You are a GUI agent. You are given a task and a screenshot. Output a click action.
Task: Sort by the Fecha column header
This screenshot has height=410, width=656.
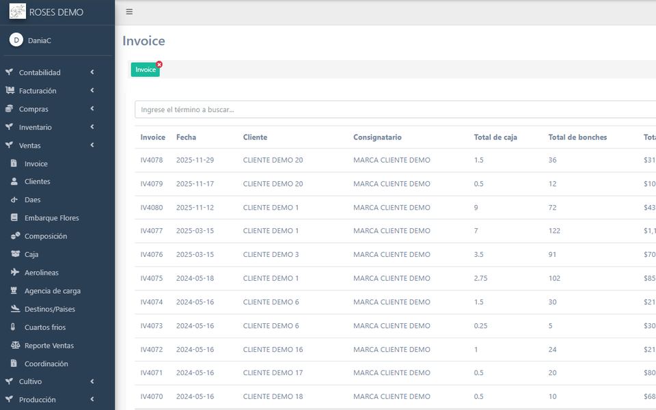click(186, 137)
